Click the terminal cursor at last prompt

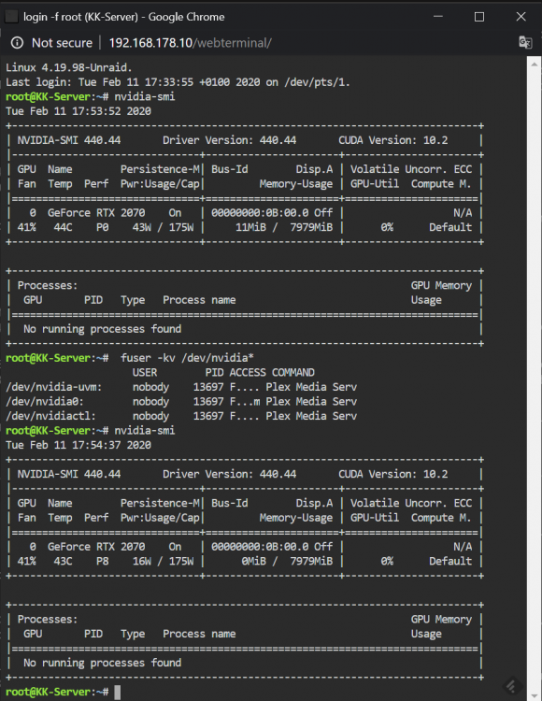pos(118,692)
